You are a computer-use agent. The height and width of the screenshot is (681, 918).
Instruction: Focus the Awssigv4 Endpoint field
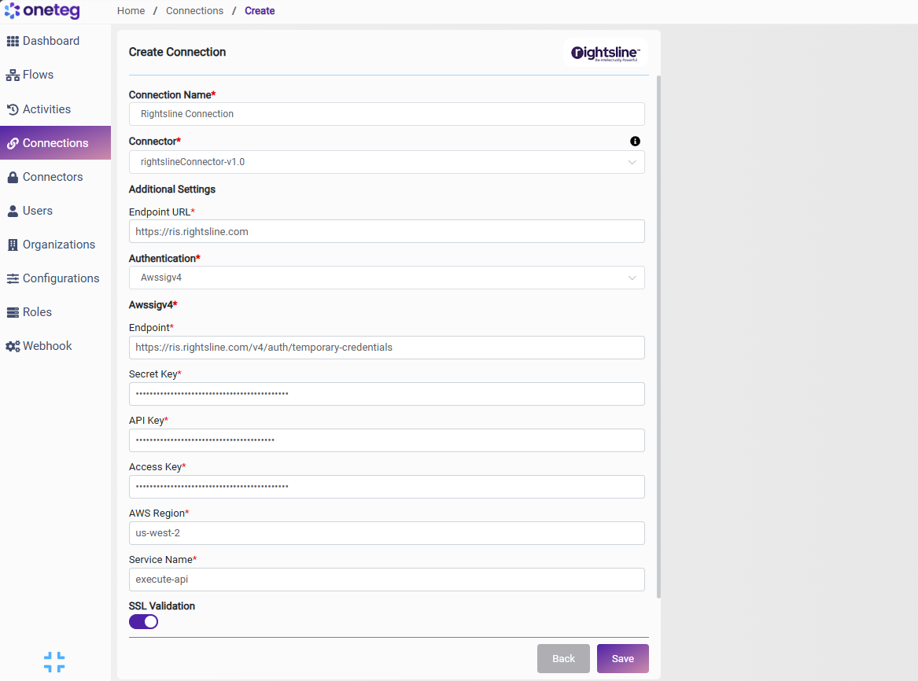(x=386, y=348)
